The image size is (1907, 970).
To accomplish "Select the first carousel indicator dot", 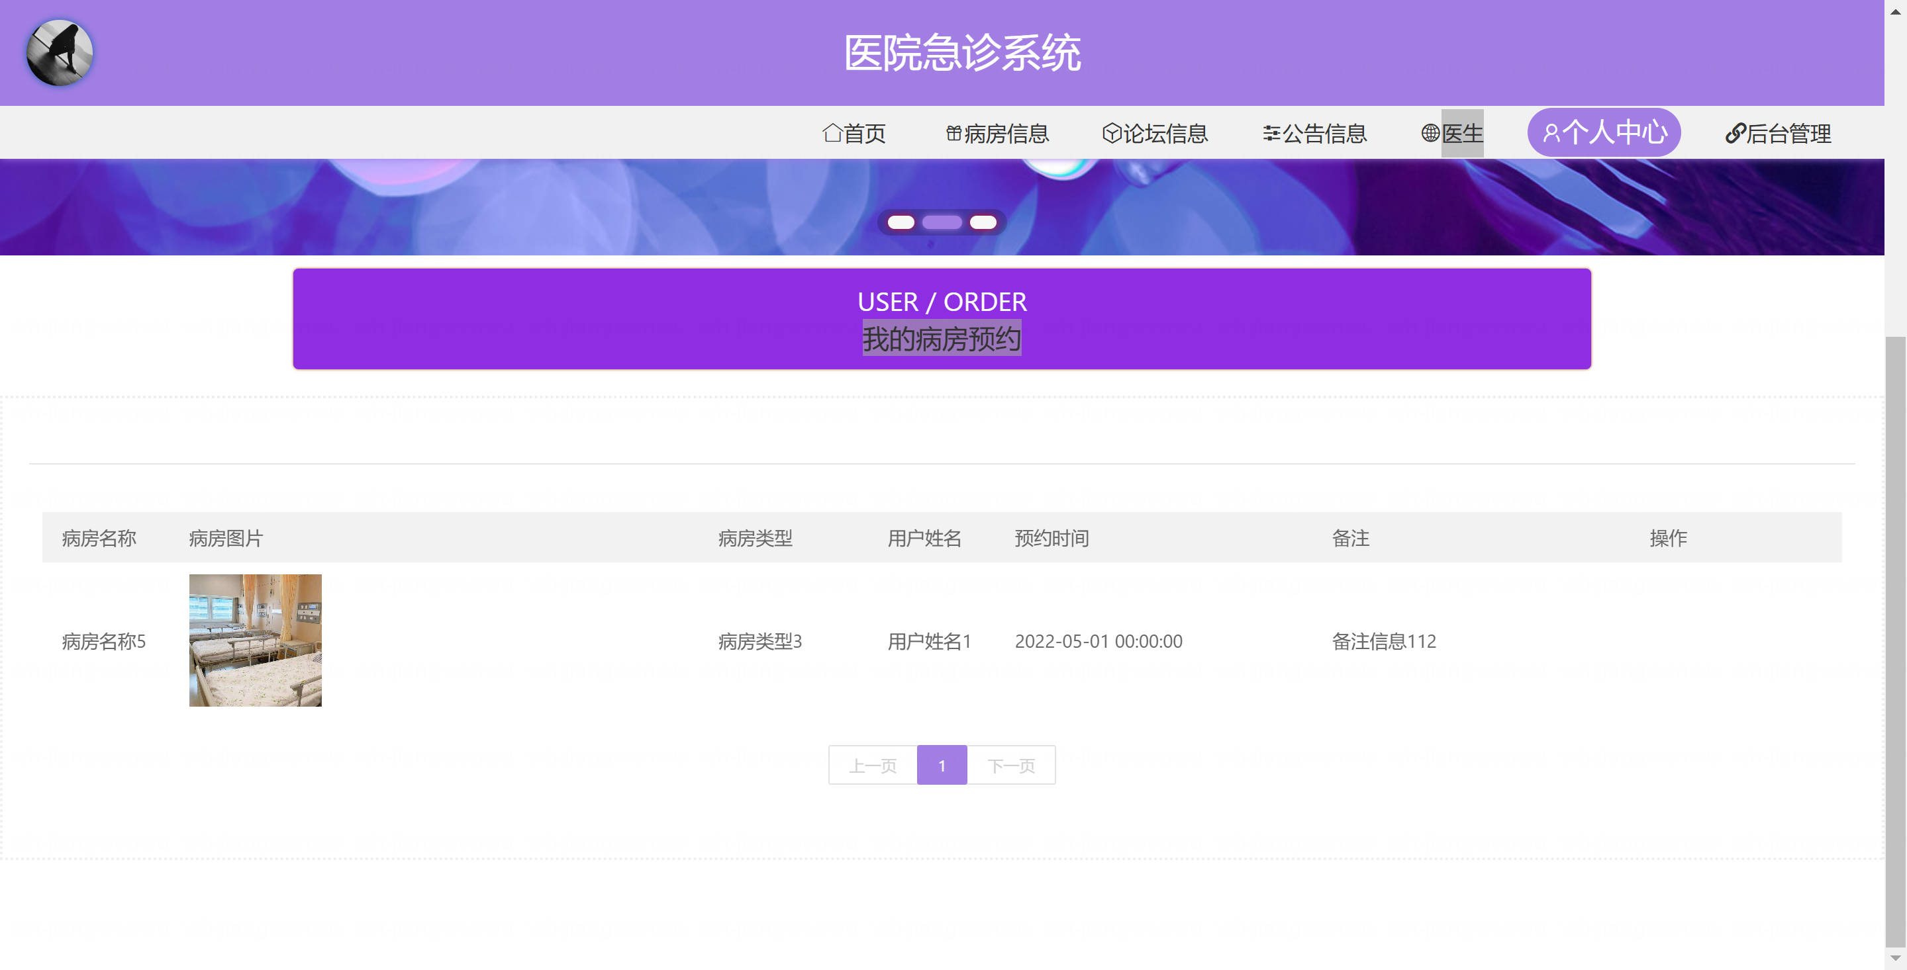I will coord(901,223).
